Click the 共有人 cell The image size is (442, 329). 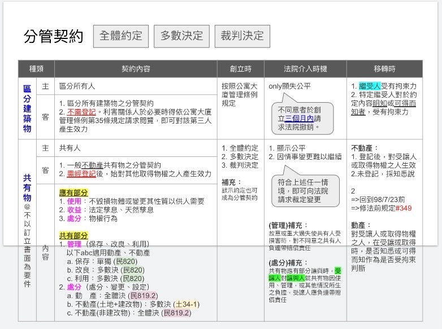136,148
